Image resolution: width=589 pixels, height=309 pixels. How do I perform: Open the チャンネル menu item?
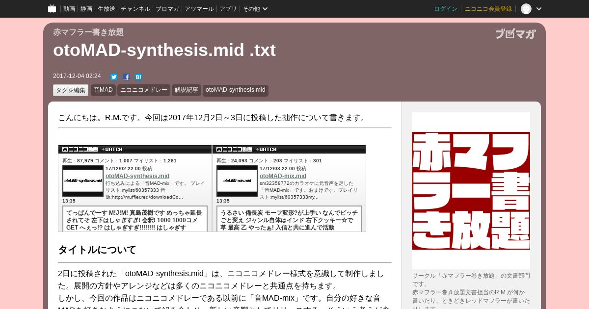coord(135,9)
